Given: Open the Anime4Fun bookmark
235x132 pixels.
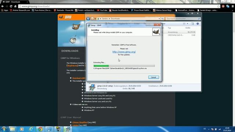Looking at the screenshot, I should [185, 10].
